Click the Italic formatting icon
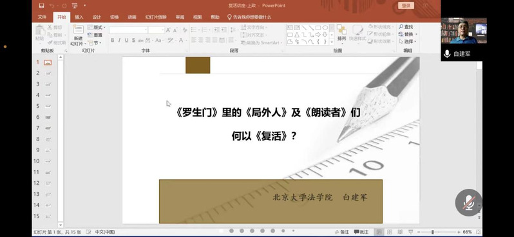Viewport: 514px width, 237px height. coord(119,40)
